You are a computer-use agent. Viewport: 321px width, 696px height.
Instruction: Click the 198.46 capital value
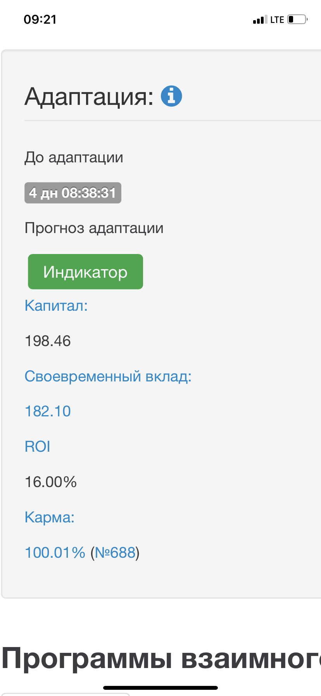click(48, 341)
